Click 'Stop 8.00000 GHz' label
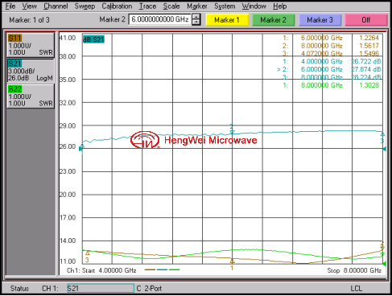The height and width of the screenshot is (296, 392). 354,270
